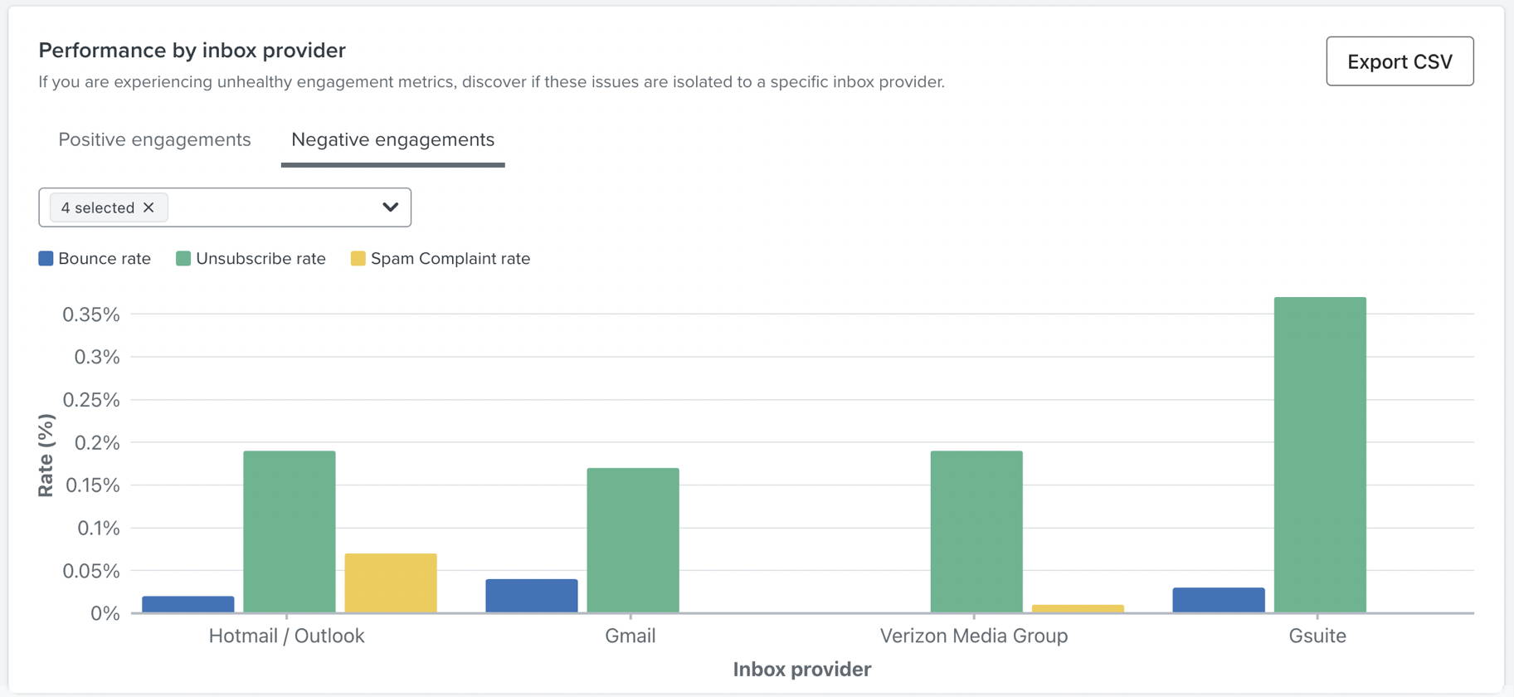Image resolution: width=1514 pixels, height=697 pixels.
Task: Click the green Unsubscribe rate legend square
Action: 182,258
